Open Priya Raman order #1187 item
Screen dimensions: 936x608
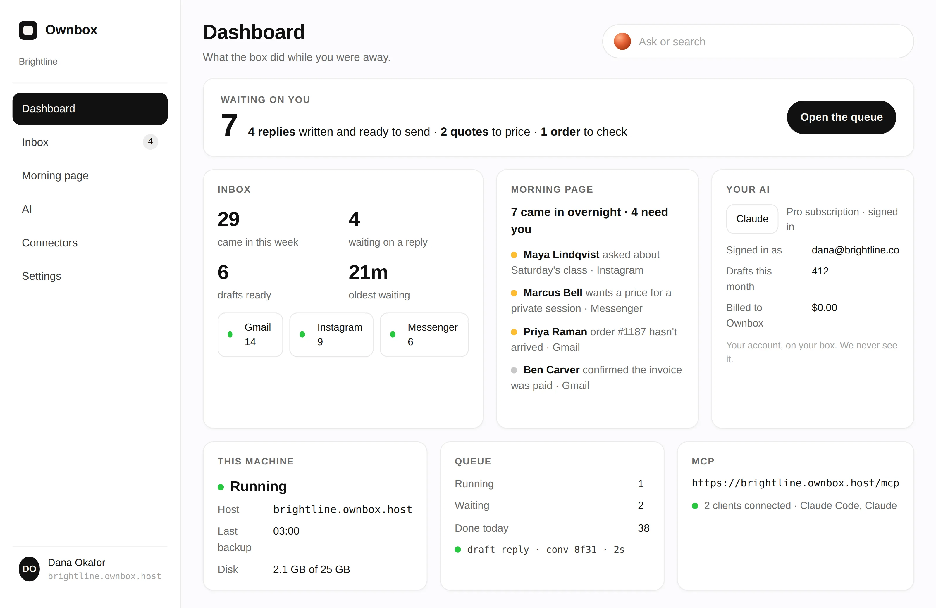597,340
